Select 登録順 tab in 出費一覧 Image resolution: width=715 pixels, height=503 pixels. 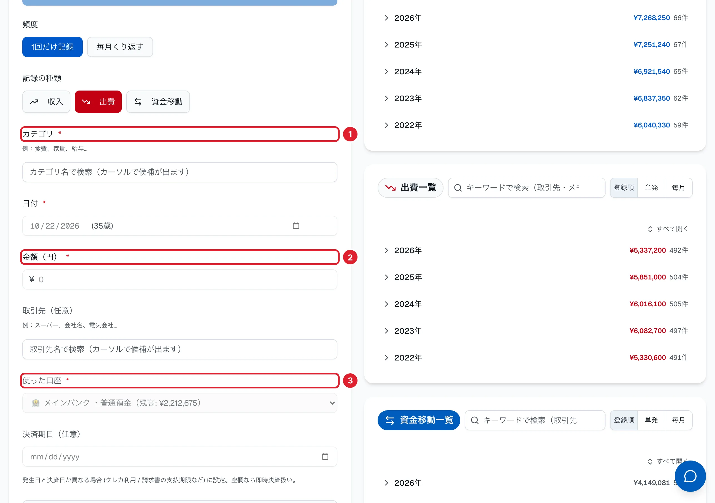point(624,188)
